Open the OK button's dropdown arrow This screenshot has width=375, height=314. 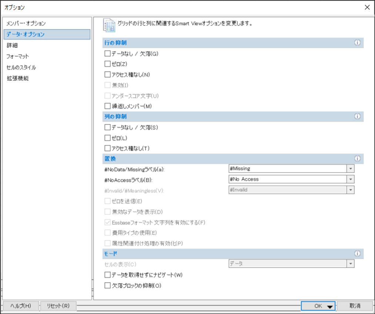point(329,307)
